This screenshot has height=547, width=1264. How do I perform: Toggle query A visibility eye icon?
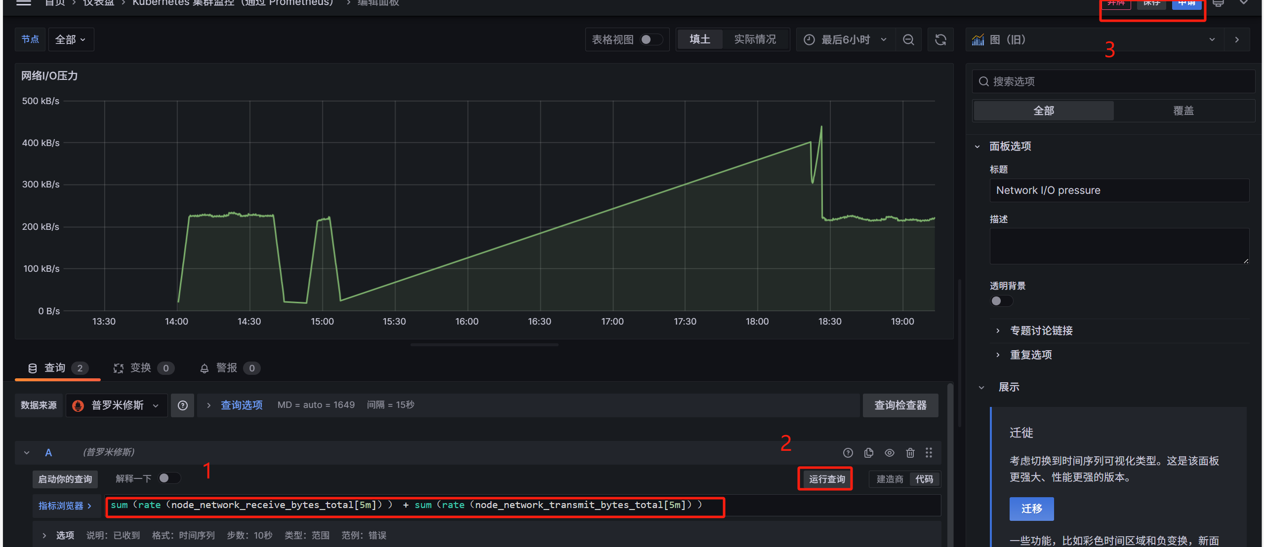tap(889, 452)
